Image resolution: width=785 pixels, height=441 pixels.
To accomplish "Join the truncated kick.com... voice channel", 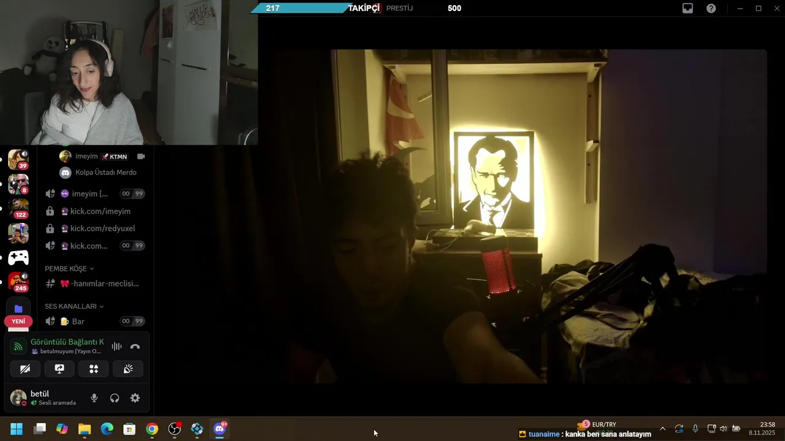I will (x=95, y=246).
